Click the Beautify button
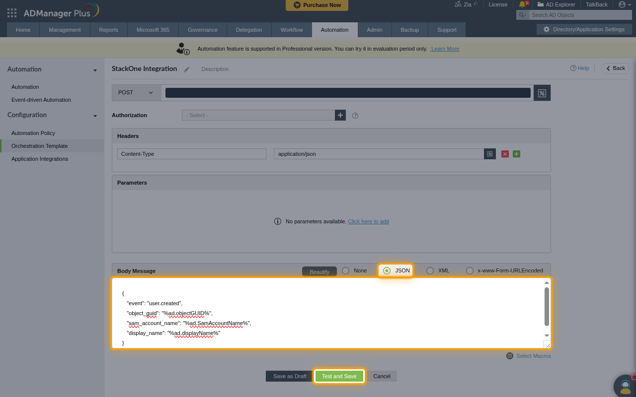 (319, 271)
